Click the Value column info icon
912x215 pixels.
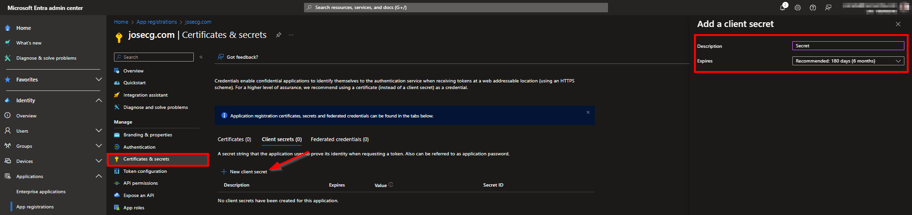(x=391, y=185)
